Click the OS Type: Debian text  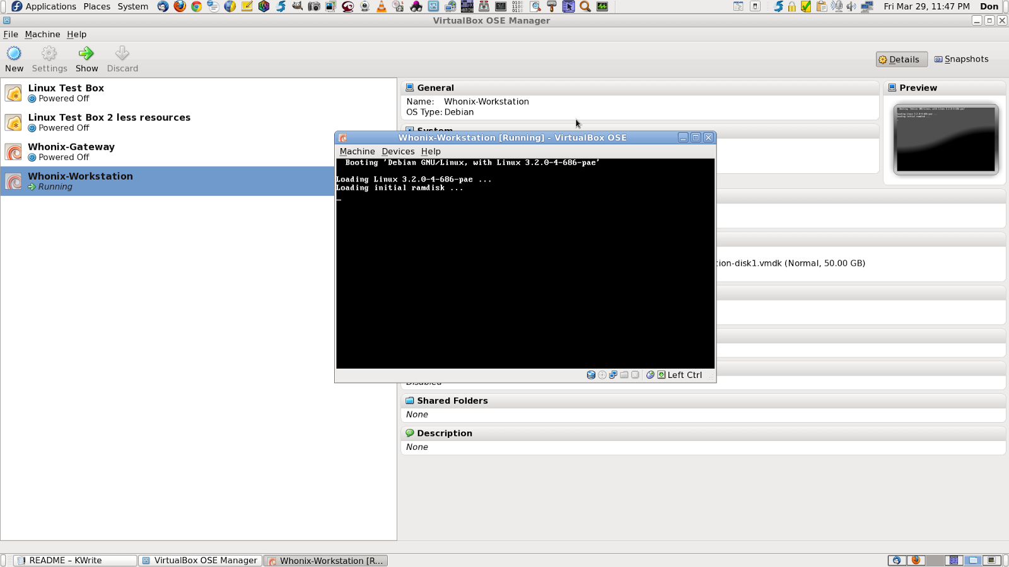click(440, 112)
